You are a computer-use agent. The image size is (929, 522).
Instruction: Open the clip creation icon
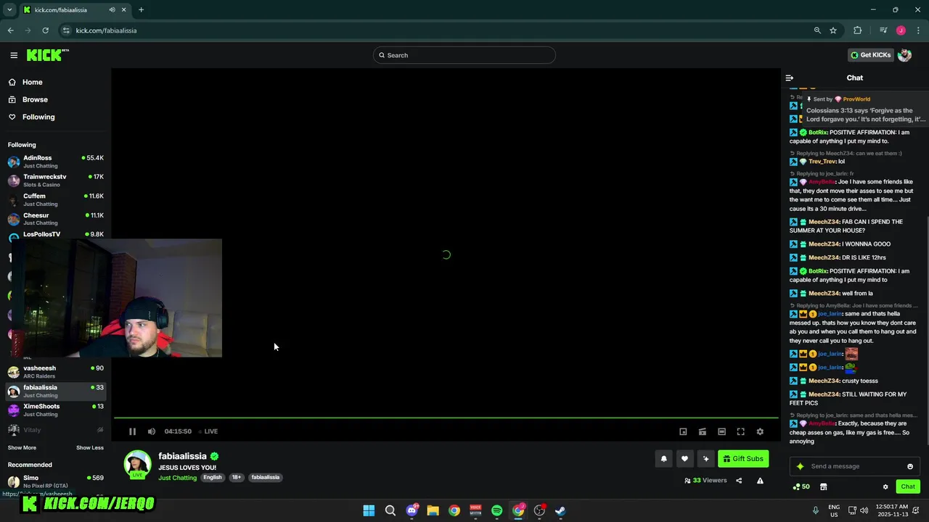click(x=702, y=431)
